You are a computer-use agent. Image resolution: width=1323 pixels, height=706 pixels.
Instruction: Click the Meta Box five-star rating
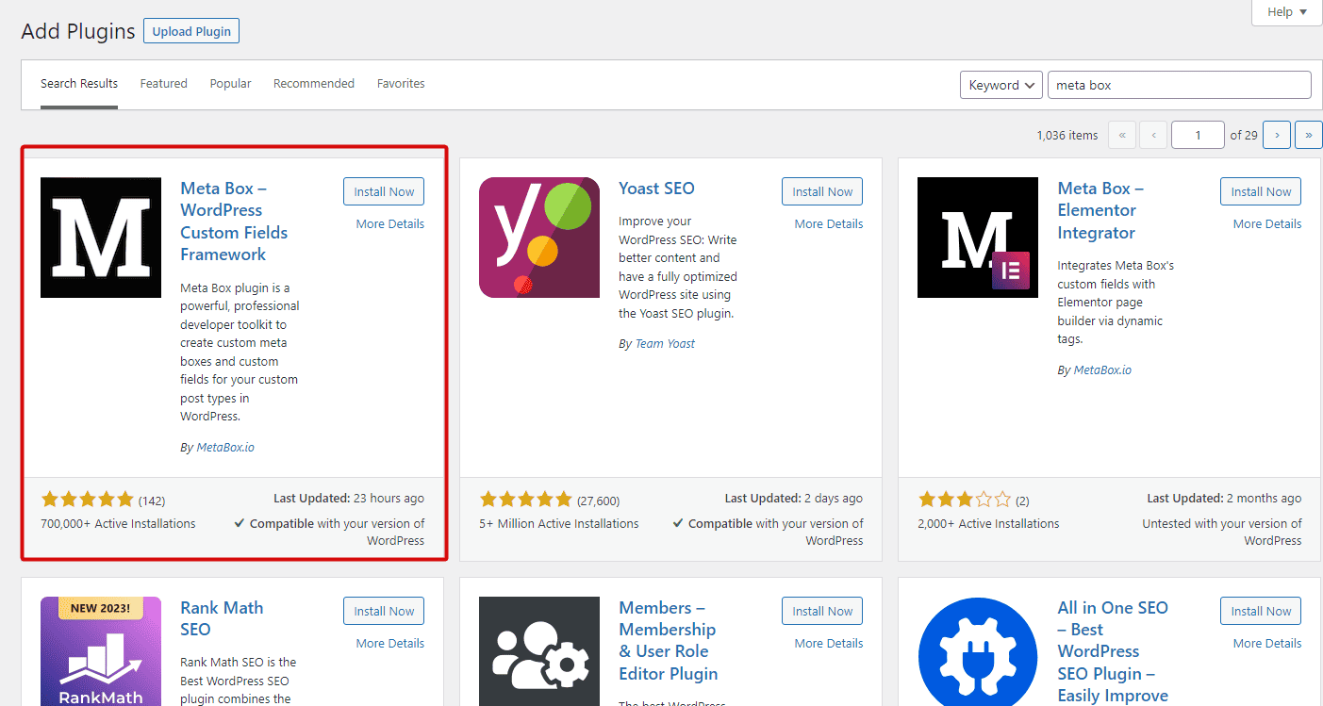[88, 500]
